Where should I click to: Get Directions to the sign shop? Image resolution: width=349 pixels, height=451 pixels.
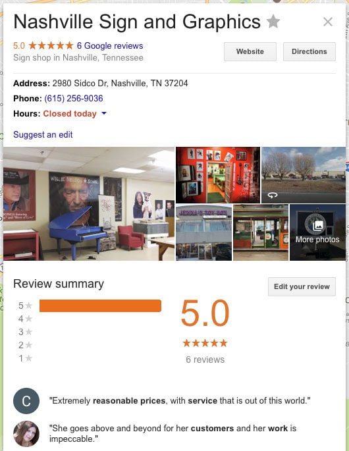tap(309, 51)
